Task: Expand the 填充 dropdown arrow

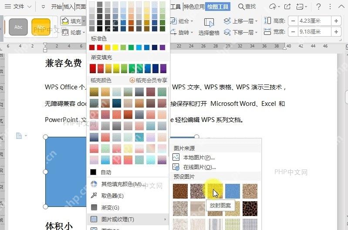Action: click(84, 21)
